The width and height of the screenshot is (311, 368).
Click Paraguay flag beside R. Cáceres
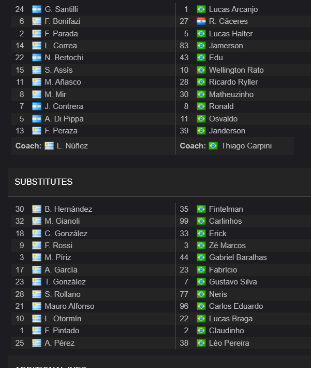point(201,21)
